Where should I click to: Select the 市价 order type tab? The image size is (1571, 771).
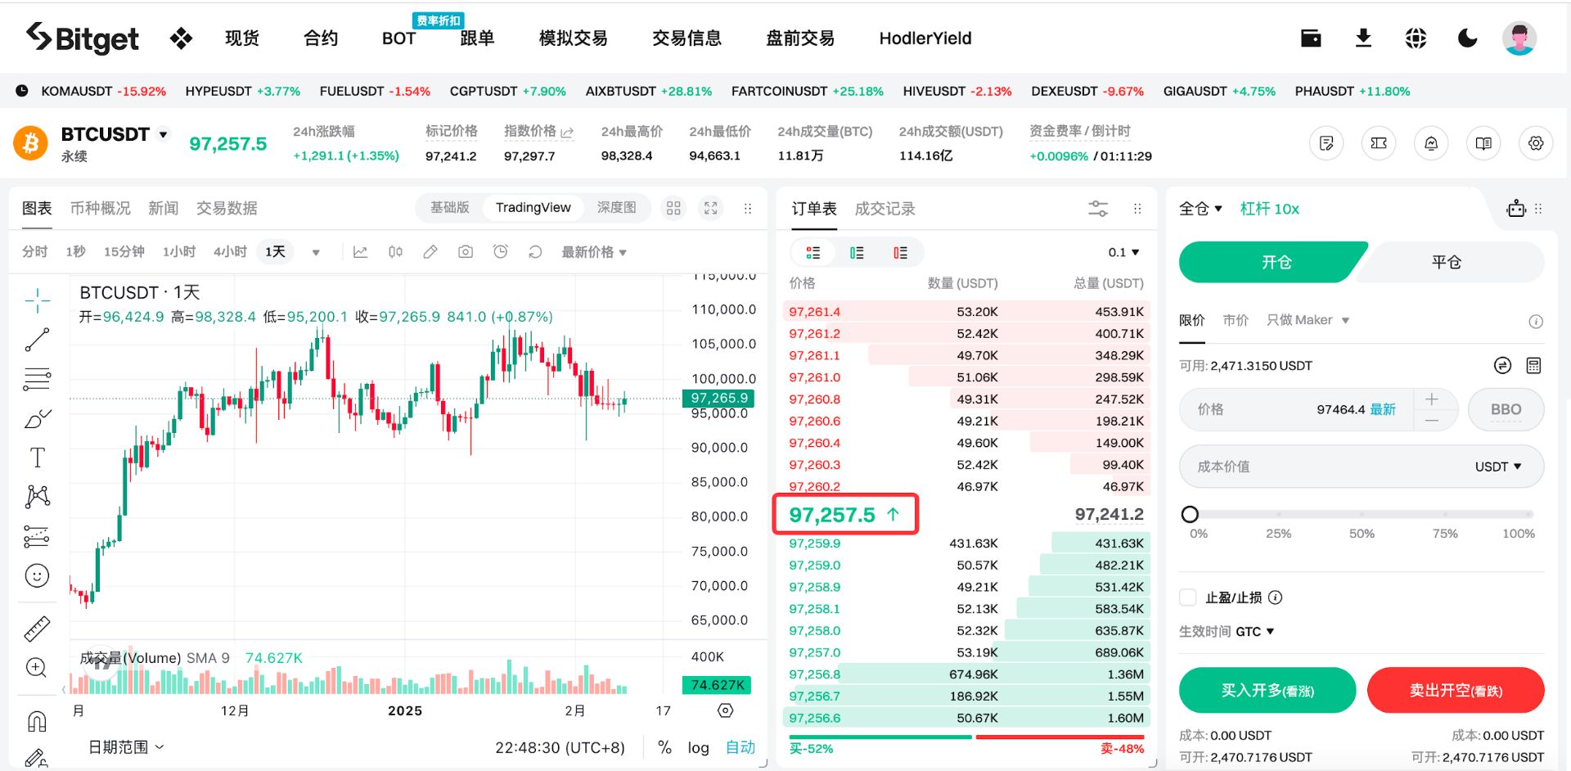[x=1236, y=320]
